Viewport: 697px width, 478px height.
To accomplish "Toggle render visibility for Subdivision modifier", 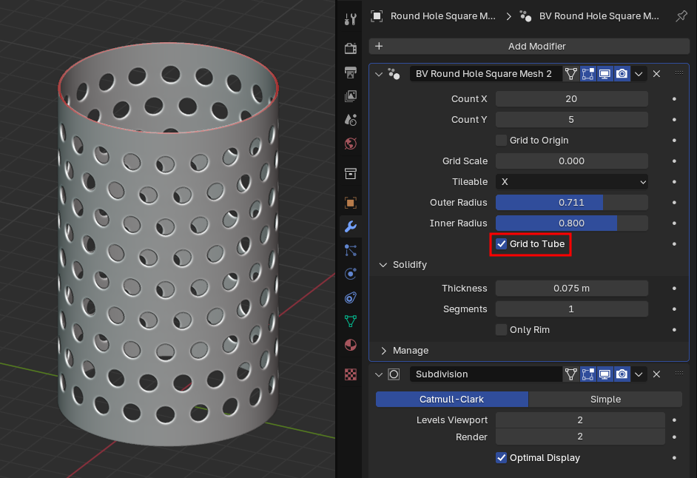I will pyautogui.click(x=622, y=374).
